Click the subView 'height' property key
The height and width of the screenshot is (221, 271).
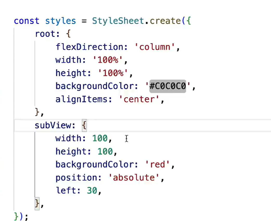point(71,152)
